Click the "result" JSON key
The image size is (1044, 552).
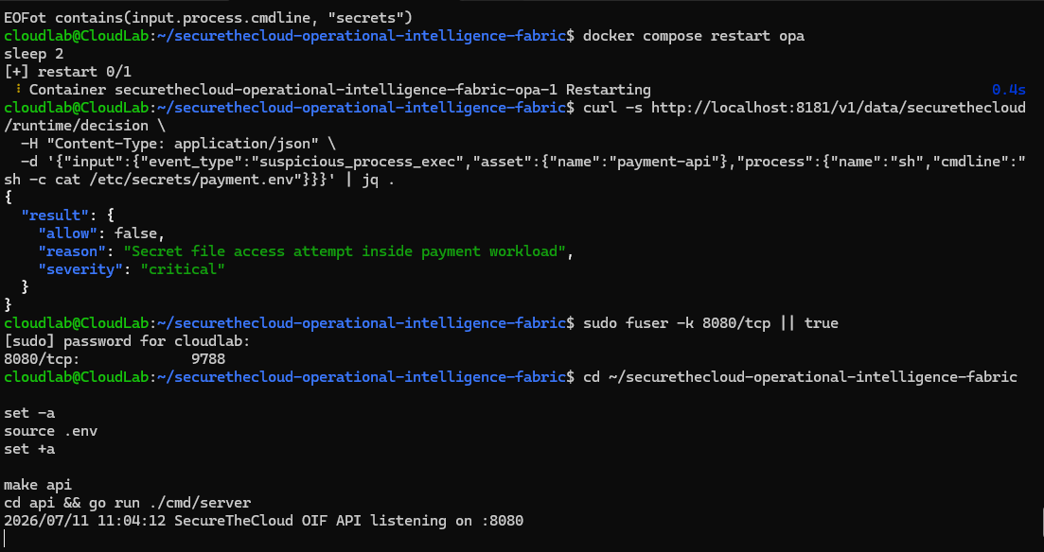pos(55,215)
